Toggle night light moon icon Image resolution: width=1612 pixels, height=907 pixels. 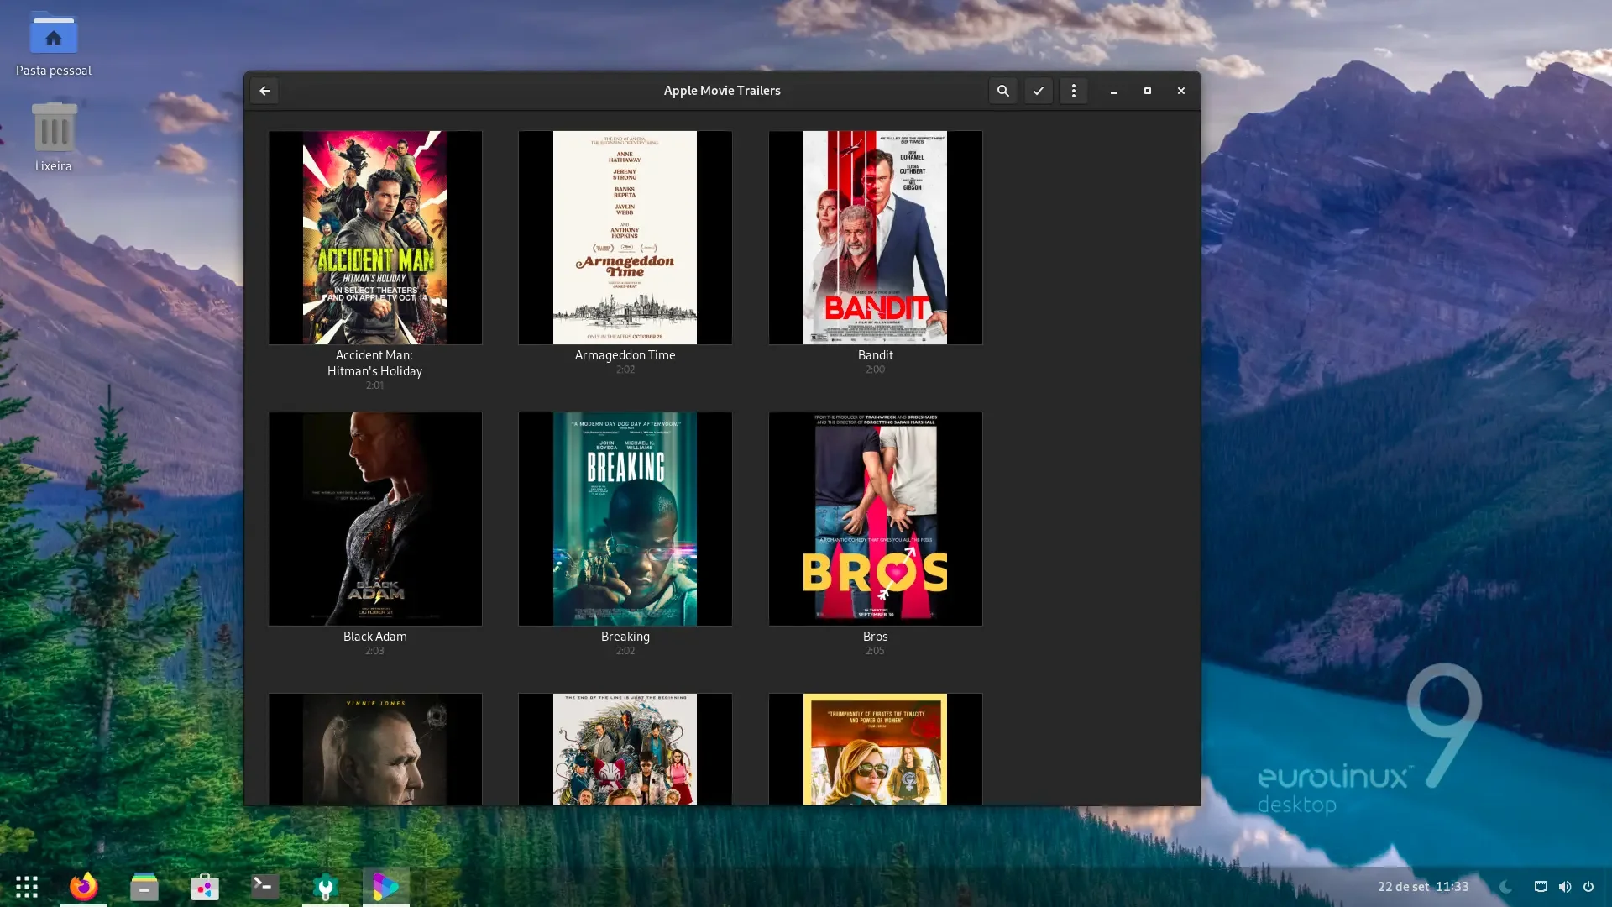pos(1506,887)
